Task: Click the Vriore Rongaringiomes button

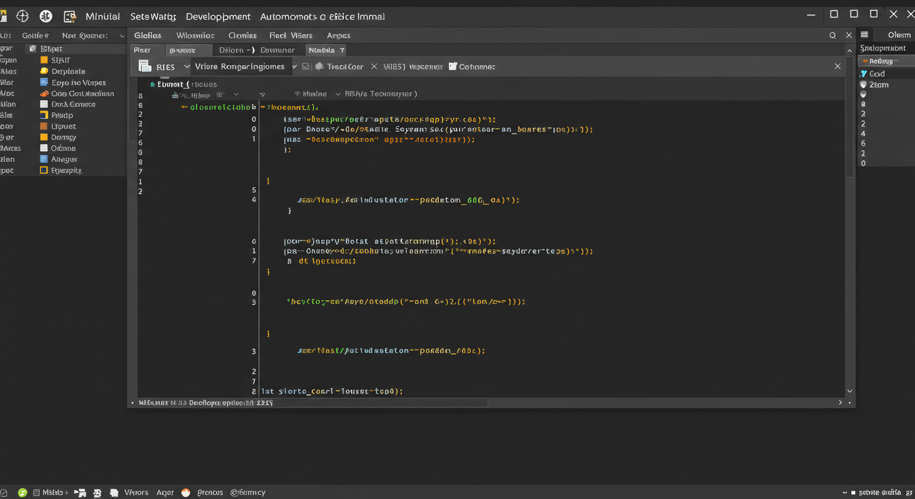Action: tap(240, 66)
